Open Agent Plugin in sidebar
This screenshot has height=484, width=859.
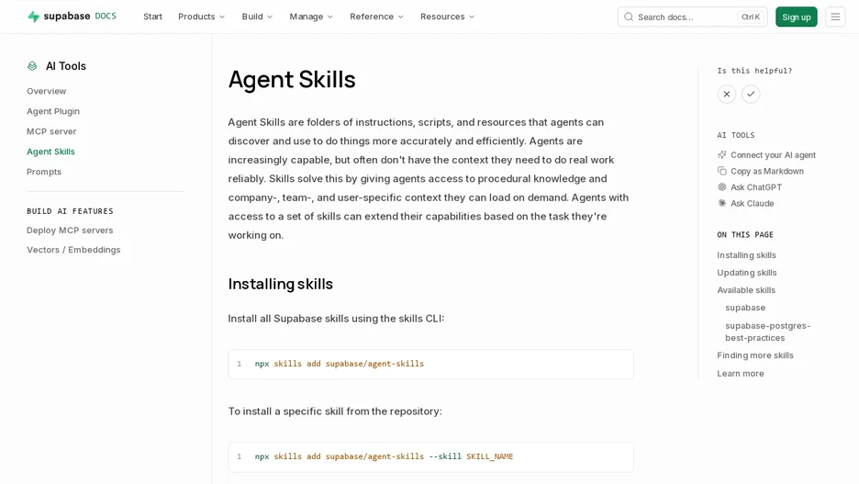pos(53,111)
